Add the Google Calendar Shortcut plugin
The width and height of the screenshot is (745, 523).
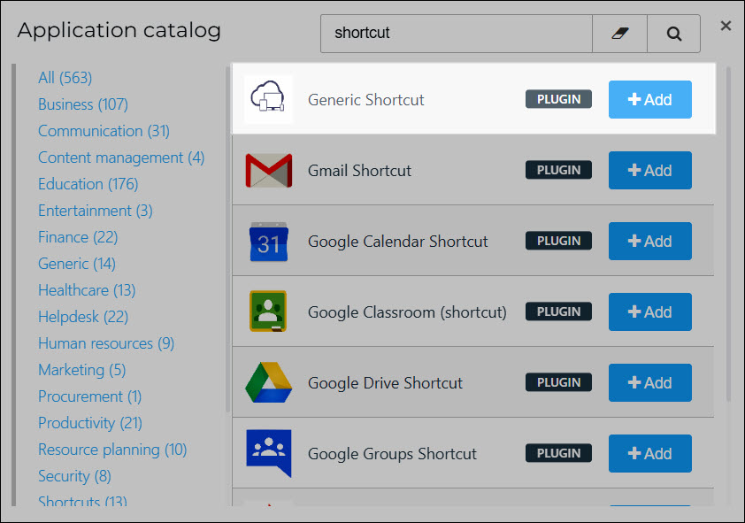(x=650, y=241)
